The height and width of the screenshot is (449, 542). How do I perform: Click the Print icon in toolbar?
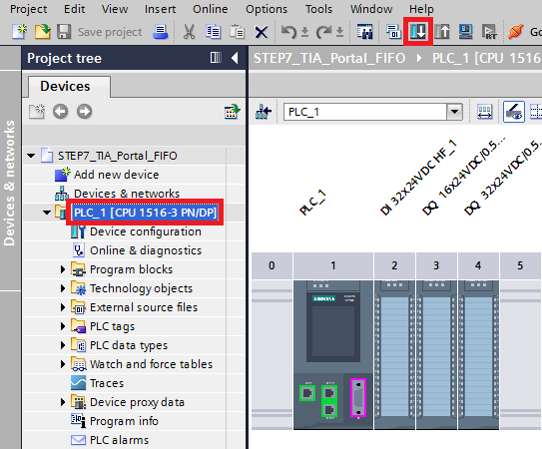pyautogui.click(x=161, y=32)
